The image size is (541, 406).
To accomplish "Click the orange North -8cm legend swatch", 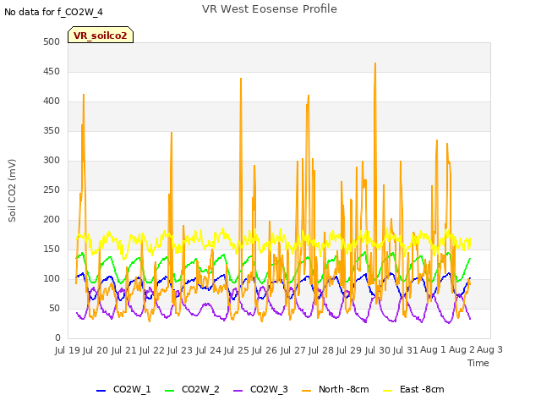I will pos(306,391).
